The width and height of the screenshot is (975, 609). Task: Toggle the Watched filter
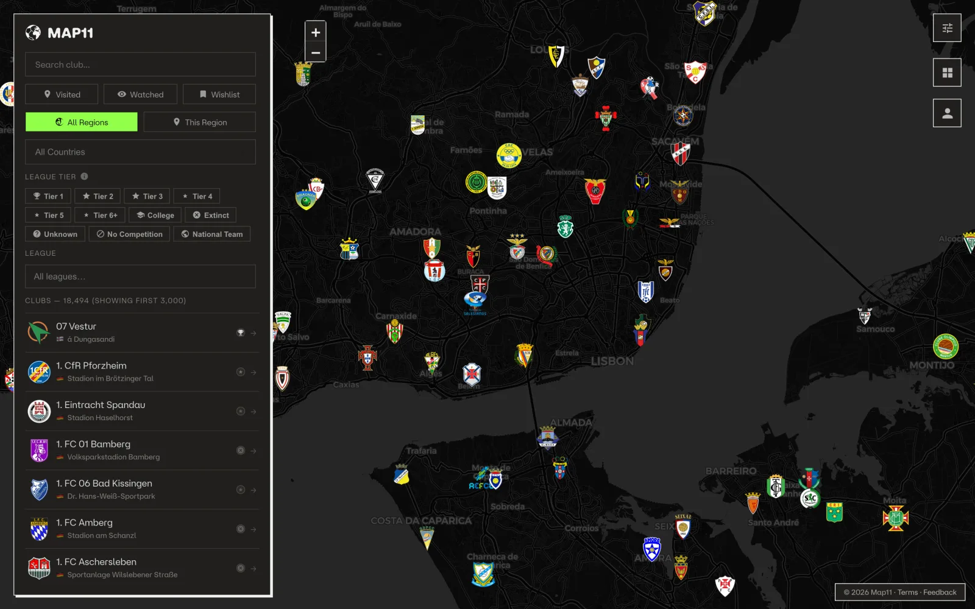(140, 94)
